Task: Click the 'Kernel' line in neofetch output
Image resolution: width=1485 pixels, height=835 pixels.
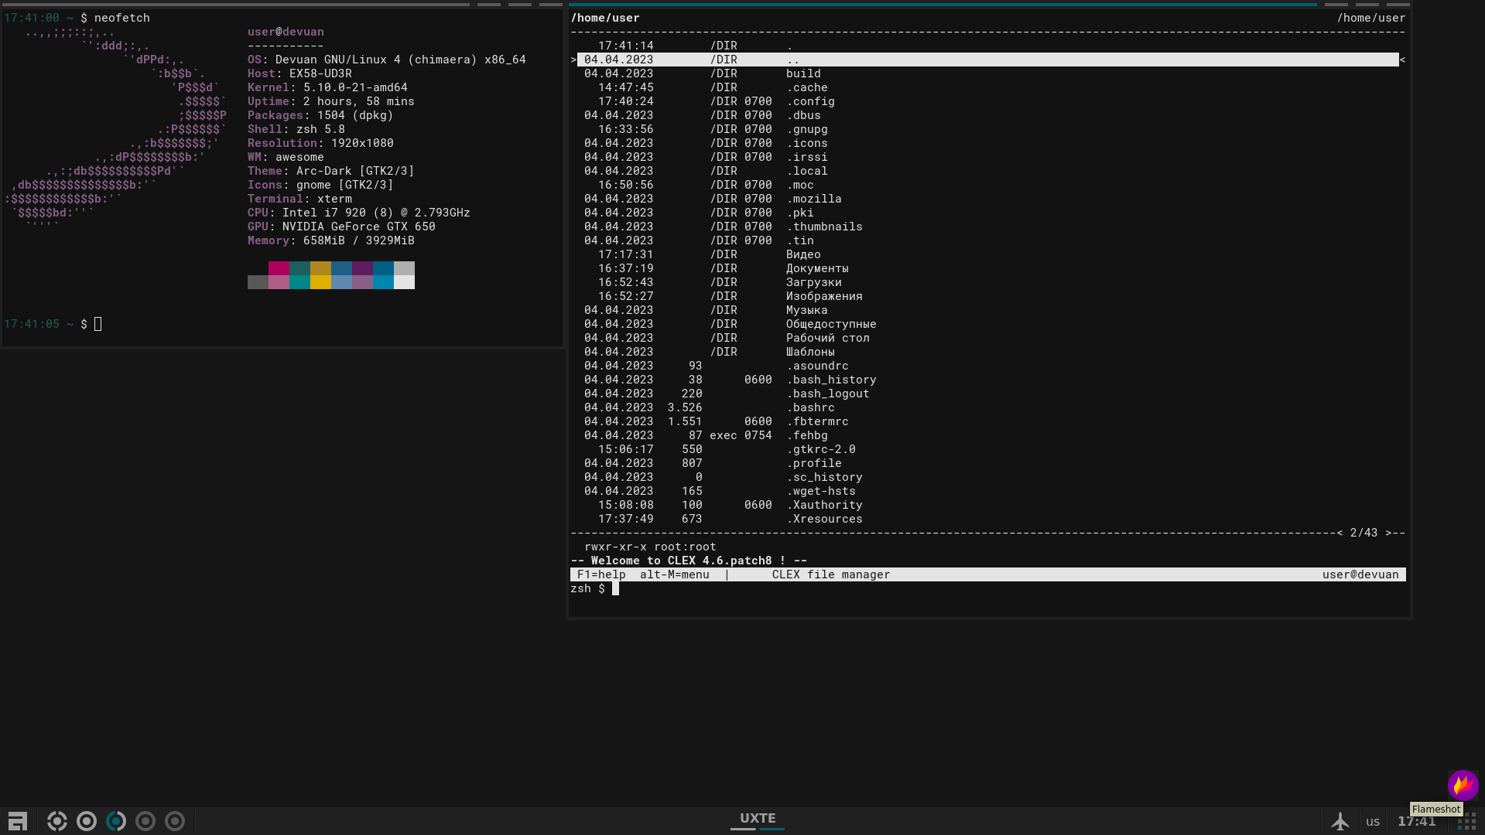Action: [327, 87]
